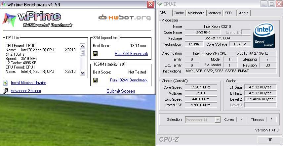Click the L2 Cache: 4096 KB line in CPU List
The width and height of the screenshot is (283, 146).
[21, 63]
